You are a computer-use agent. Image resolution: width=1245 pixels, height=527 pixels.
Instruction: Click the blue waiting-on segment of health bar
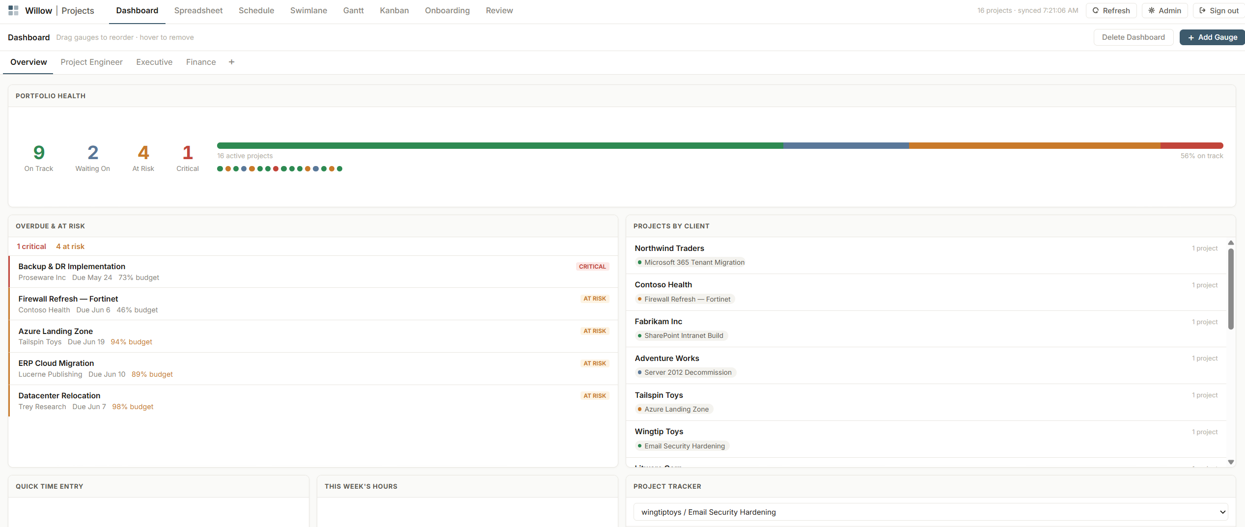coord(846,145)
